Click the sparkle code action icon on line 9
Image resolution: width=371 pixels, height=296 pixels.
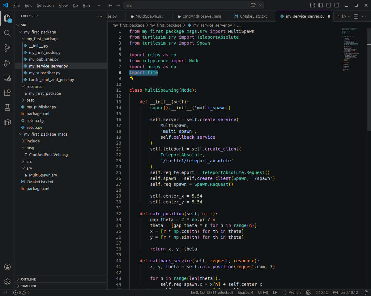131,78
